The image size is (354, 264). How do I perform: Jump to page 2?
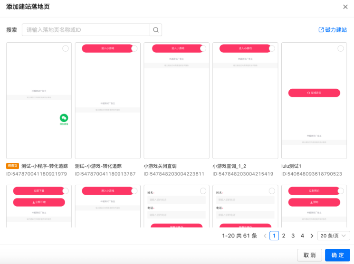coord(284,236)
